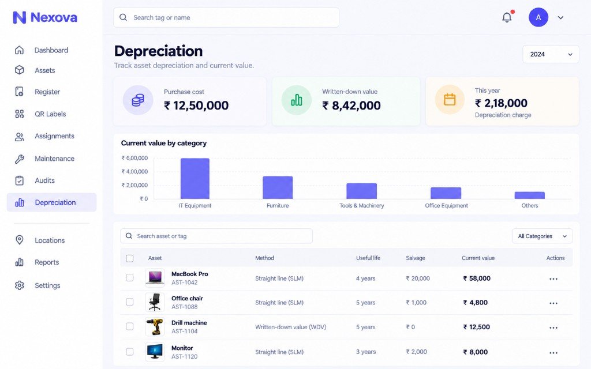Image resolution: width=591 pixels, height=369 pixels.
Task: Open actions menu for Drill machine
Action: tap(553, 327)
